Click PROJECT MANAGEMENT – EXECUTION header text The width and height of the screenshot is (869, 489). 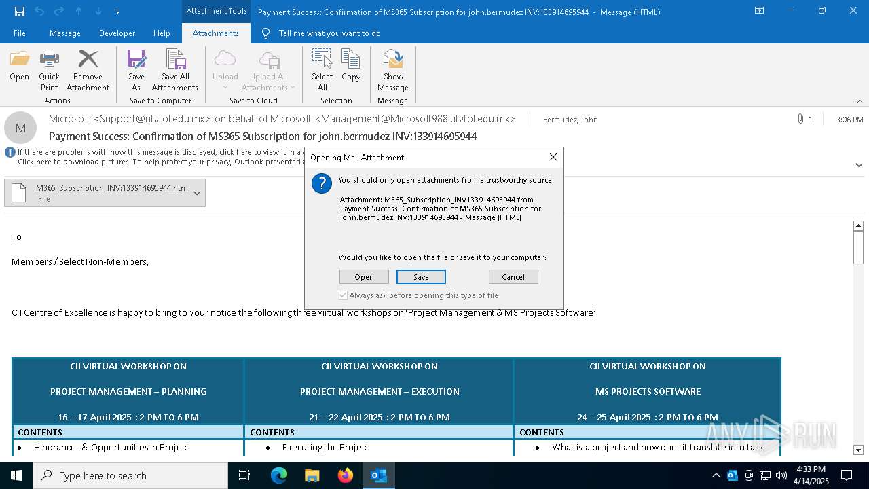point(380,391)
